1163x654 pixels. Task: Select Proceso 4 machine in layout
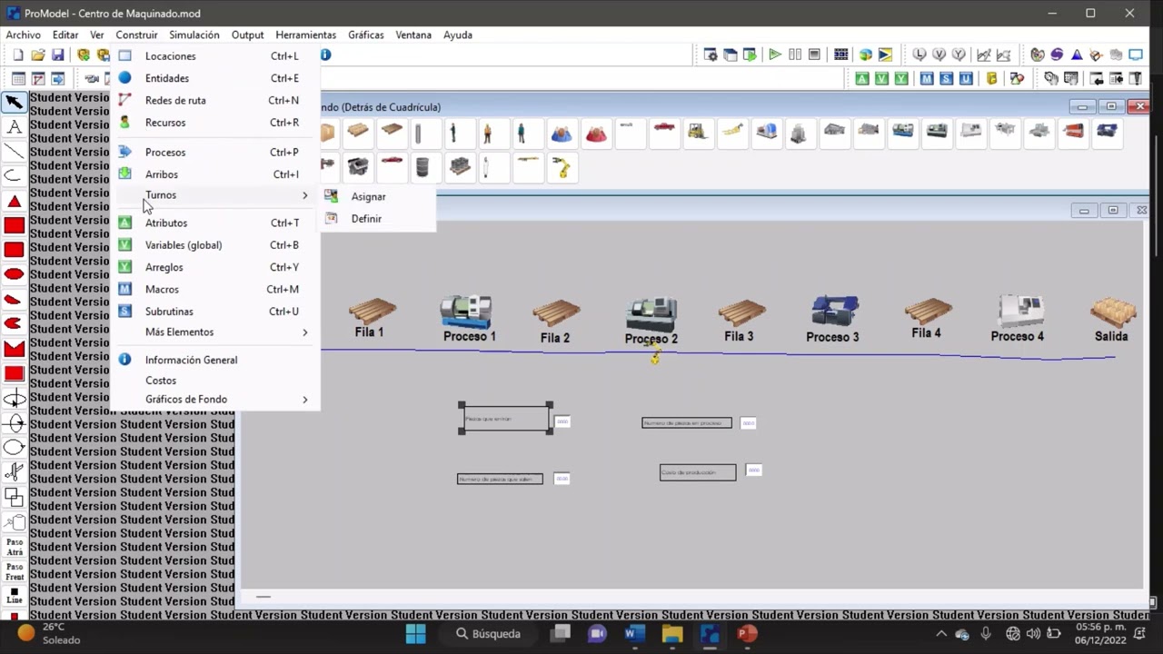pos(1019,312)
